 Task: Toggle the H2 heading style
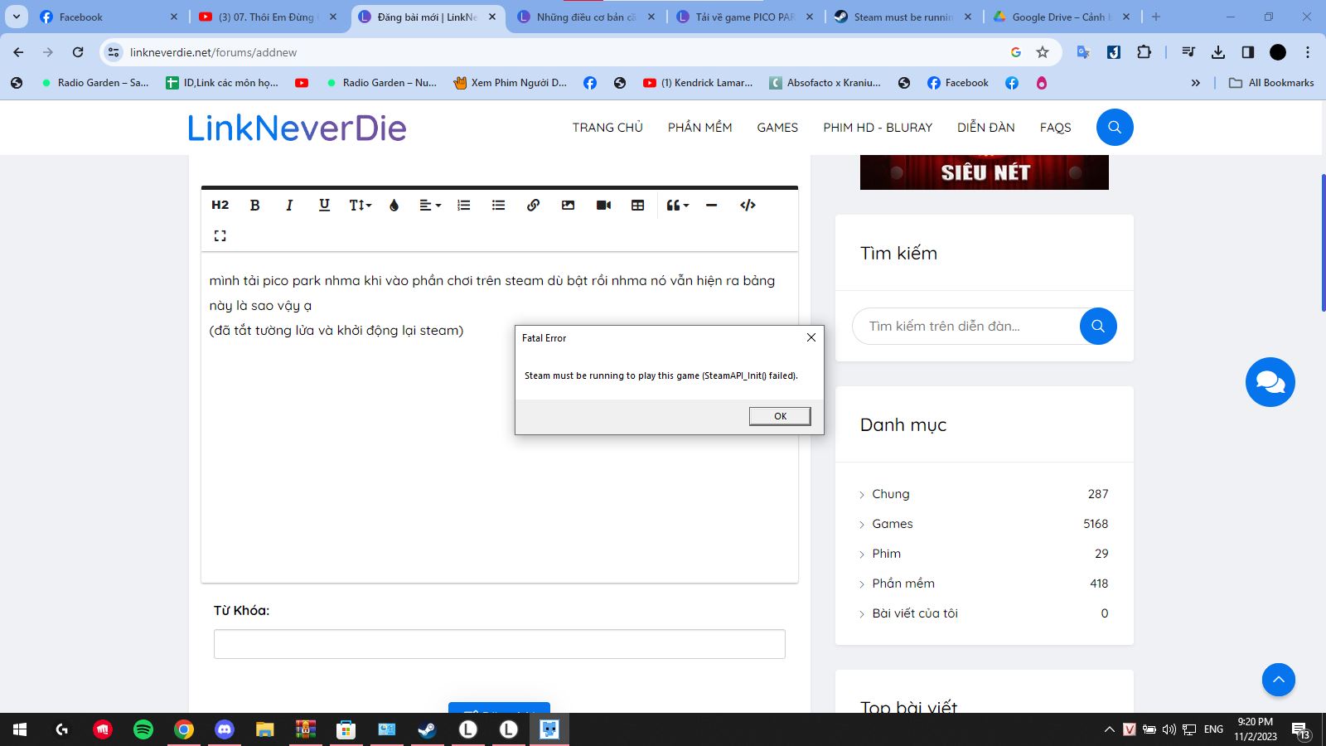[220, 206]
